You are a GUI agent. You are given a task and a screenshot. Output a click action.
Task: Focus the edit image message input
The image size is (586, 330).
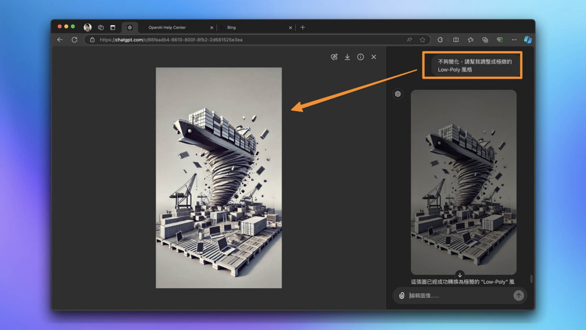460,296
